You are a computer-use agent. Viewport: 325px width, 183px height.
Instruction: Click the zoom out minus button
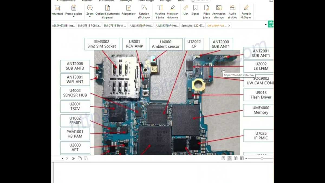tap(246, 158)
